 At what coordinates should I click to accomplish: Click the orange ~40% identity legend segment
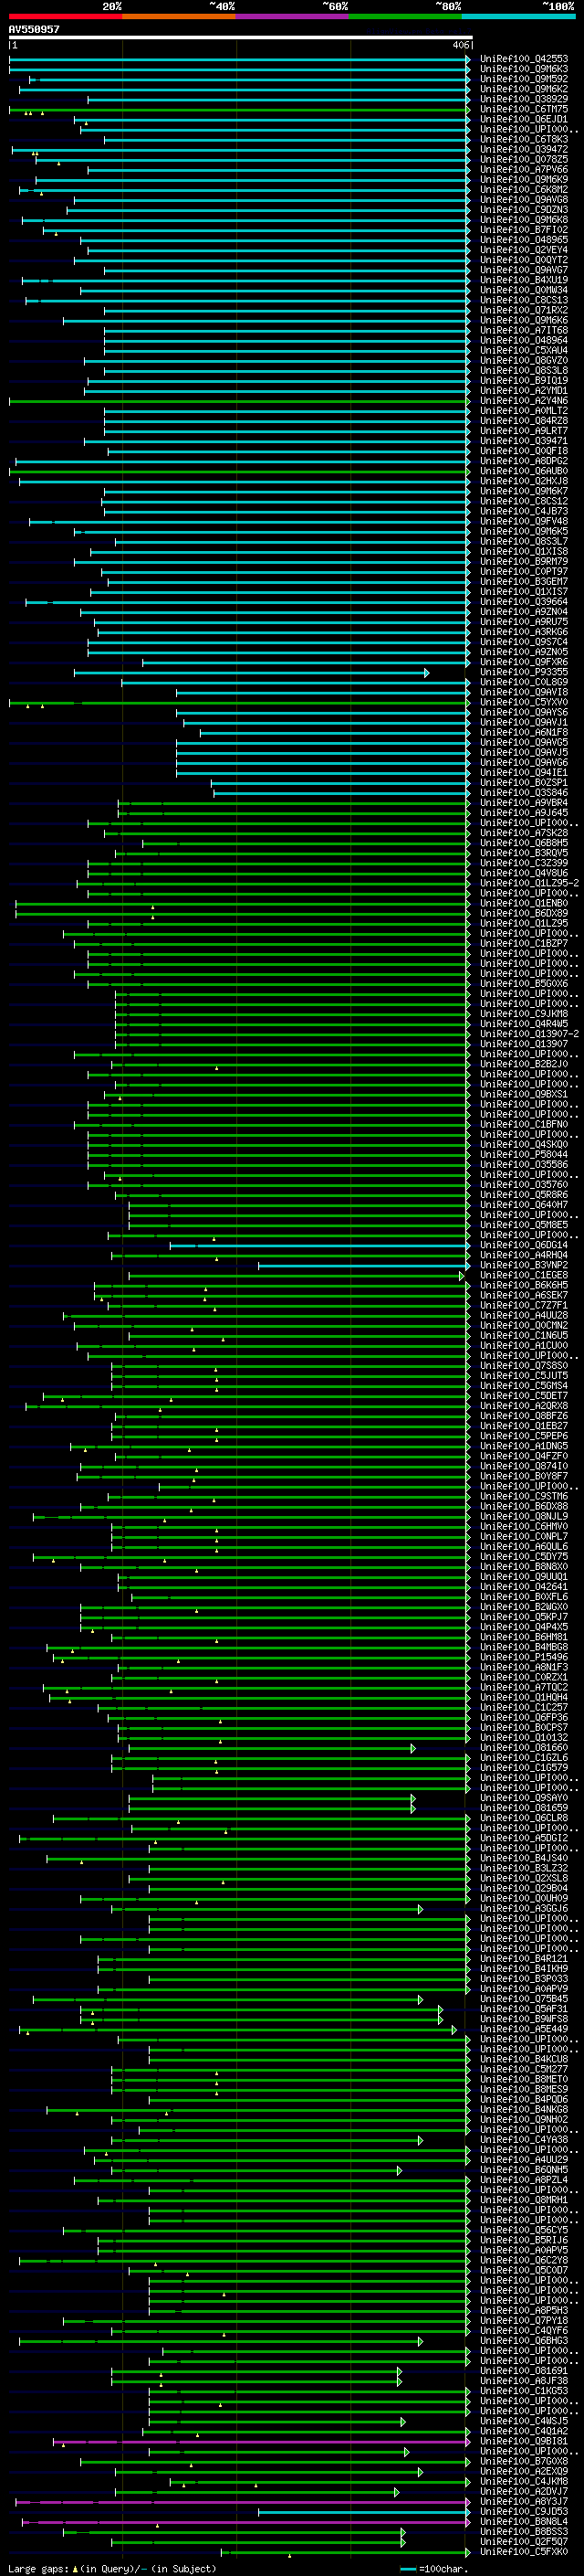[179, 16]
